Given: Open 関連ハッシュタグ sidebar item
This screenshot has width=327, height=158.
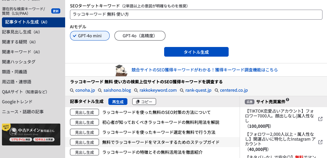Looking at the screenshot, I should coord(19,62).
